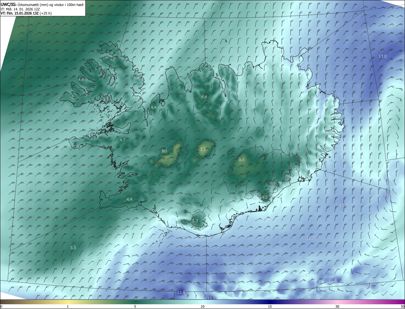Click the 5.0 value on the west coast
Screen dimensions: 405x309
(75, 145)
